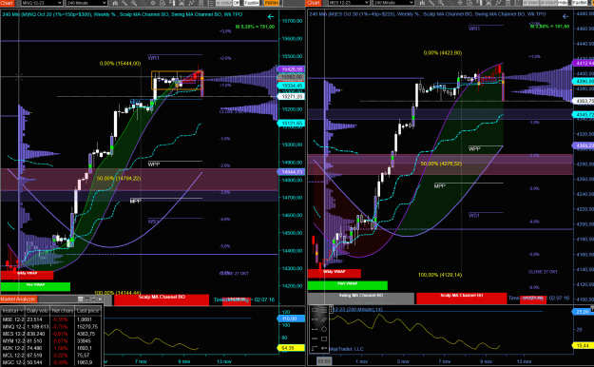Select the MES 12-23 row in Market Analyzer

click(50, 334)
